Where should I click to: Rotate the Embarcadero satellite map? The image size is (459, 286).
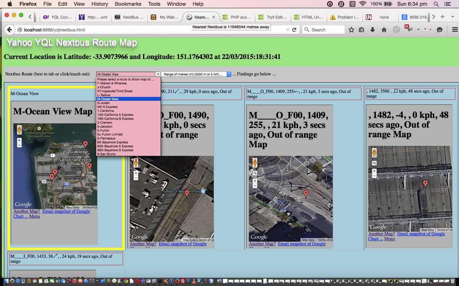(x=255, y=173)
